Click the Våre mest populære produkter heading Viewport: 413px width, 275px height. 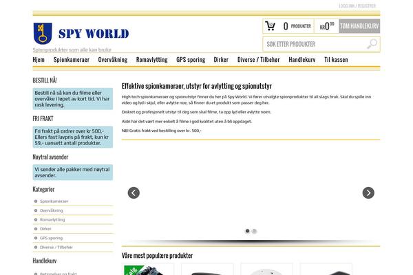click(x=157, y=256)
